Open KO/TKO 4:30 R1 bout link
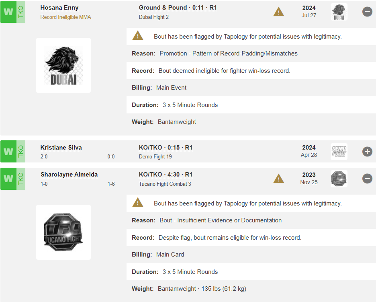This screenshot has width=376, height=302. [x=166, y=175]
